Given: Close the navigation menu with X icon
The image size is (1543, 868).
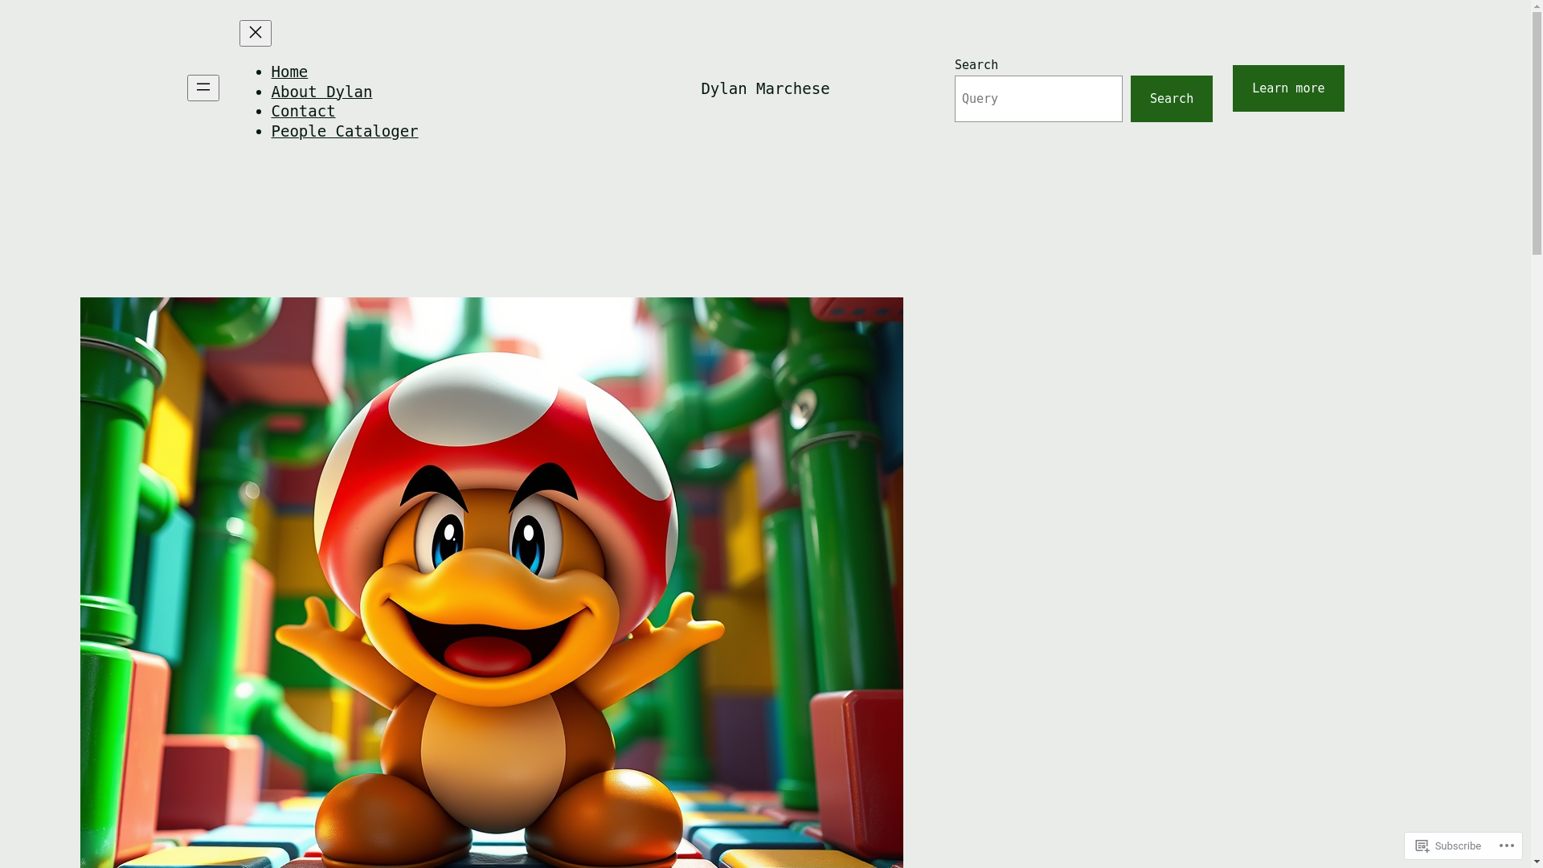Looking at the screenshot, I should tap(255, 33).
